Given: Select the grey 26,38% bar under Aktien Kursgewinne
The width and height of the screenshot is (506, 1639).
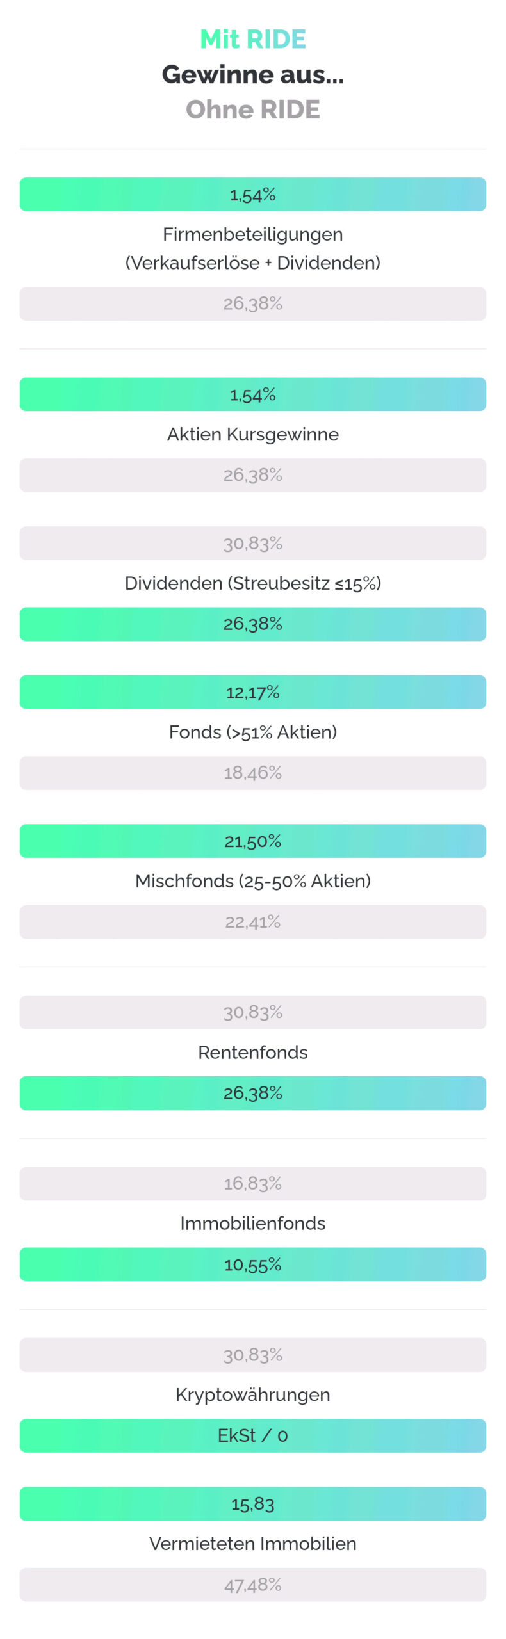Looking at the screenshot, I should point(253,475).
